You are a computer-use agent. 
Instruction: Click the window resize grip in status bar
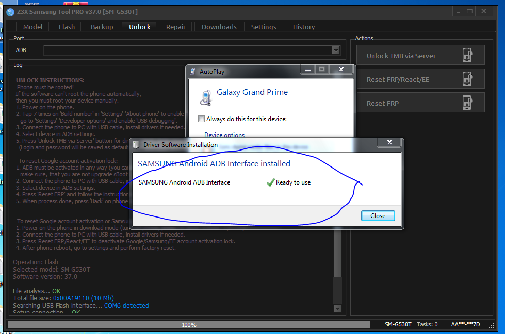[x=492, y=325]
